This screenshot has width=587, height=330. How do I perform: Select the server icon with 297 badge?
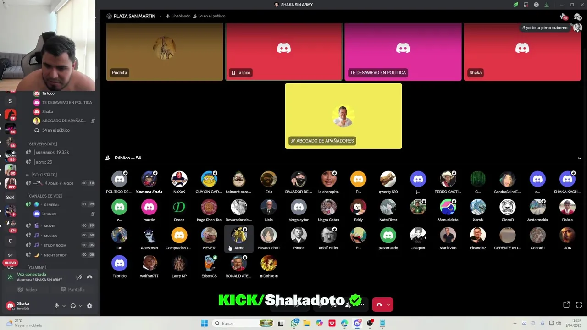click(10, 183)
